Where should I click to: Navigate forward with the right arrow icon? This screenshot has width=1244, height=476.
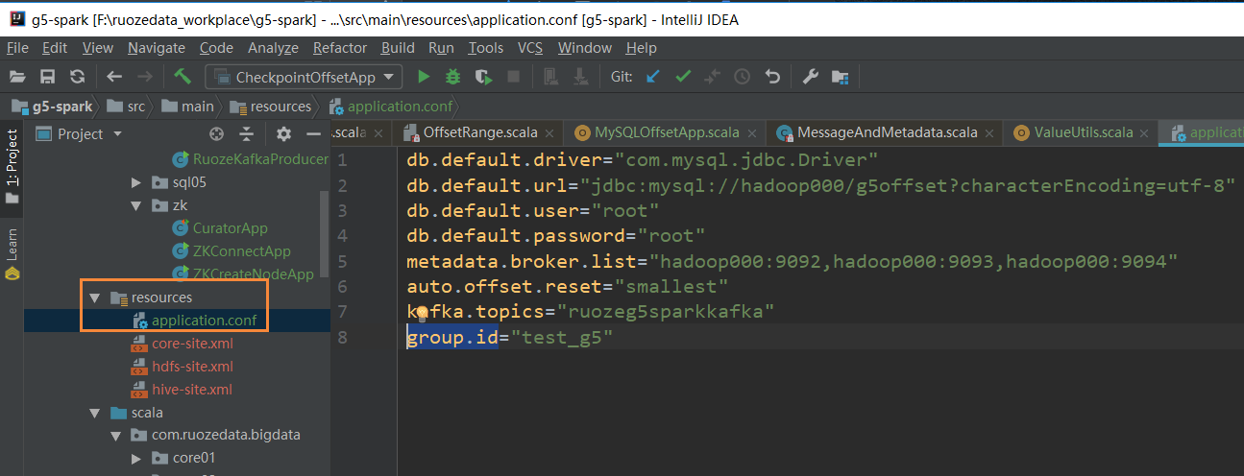click(x=144, y=77)
